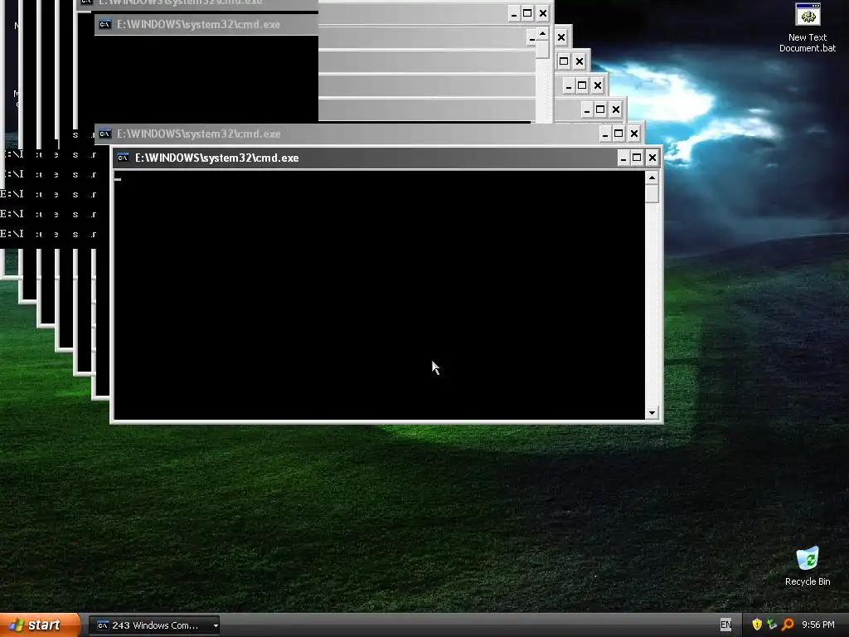
Task: Open the New Text Document.bat desktop icon
Action: (808, 27)
